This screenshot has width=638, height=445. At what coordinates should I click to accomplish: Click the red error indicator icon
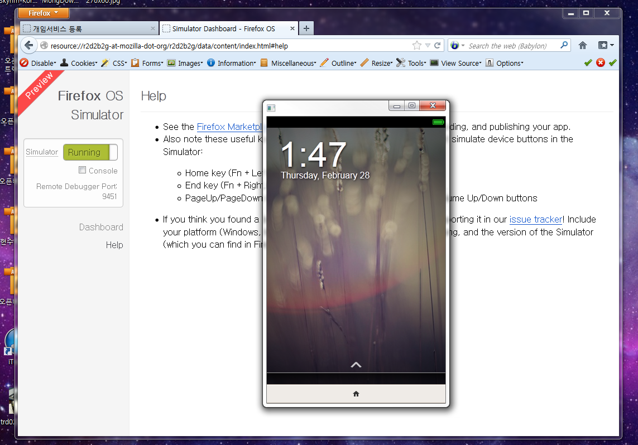tap(601, 63)
